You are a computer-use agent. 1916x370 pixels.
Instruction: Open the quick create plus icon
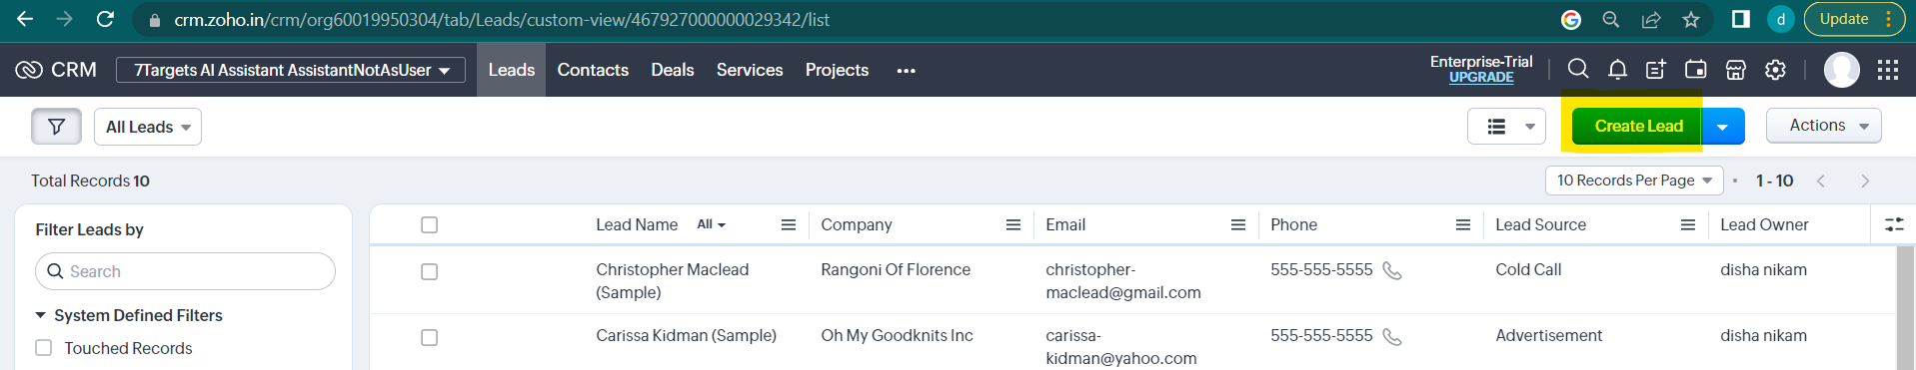(x=1656, y=69)
